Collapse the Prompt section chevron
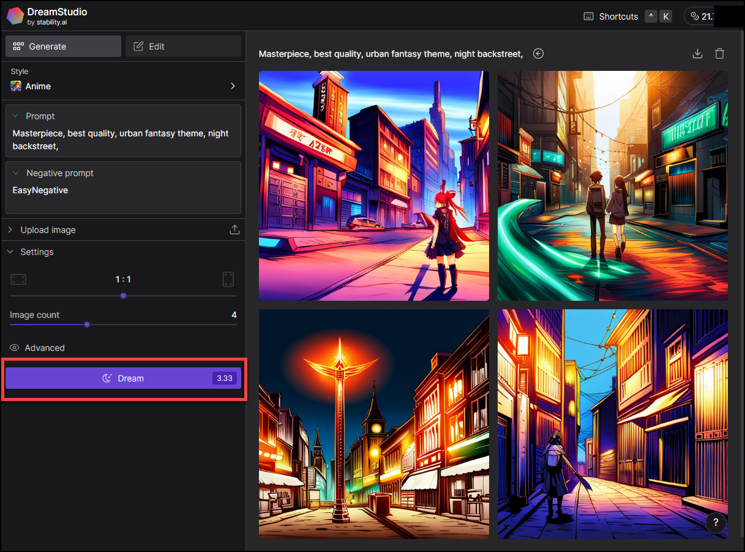Screen dimensions: 745x552 [15, 116]
